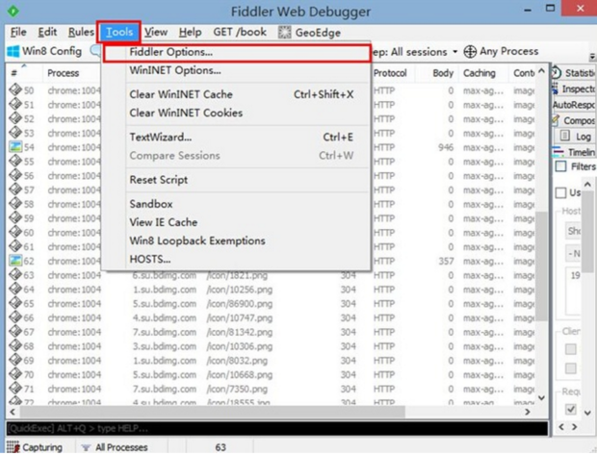Select Clear WinINET Cache menu entry

click(x=180, y=94)
